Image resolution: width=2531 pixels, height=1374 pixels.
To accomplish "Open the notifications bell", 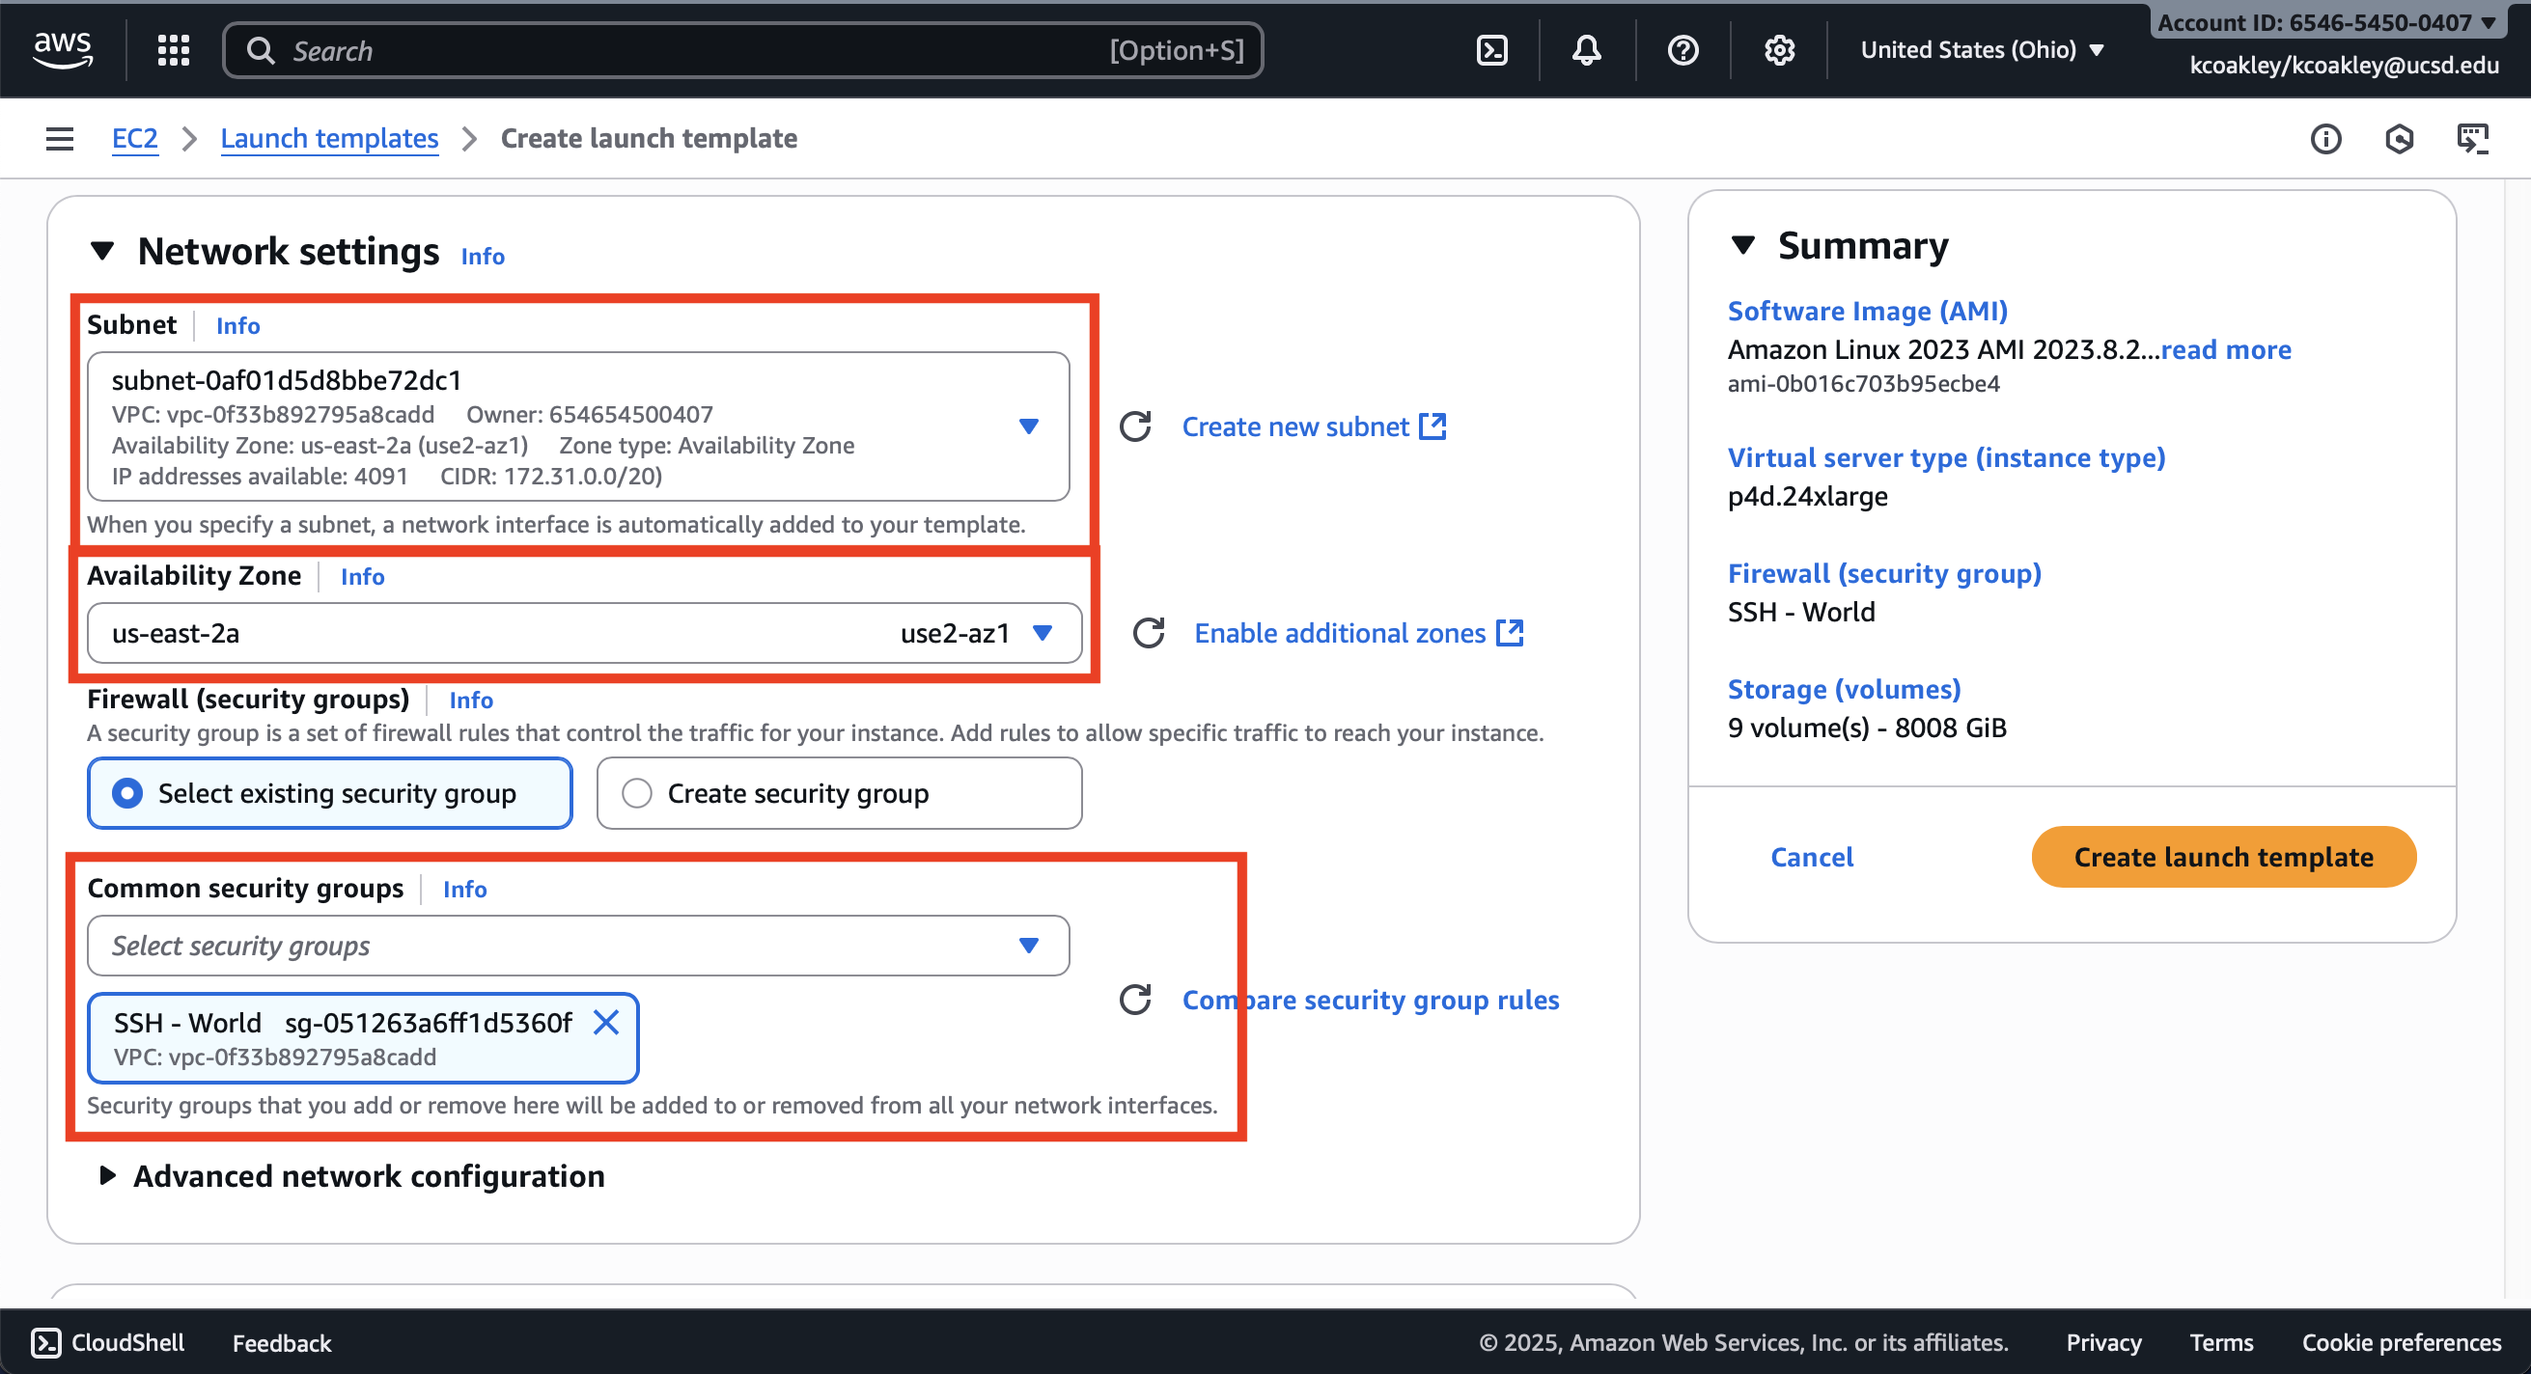I will click(x=1586, y=50).
